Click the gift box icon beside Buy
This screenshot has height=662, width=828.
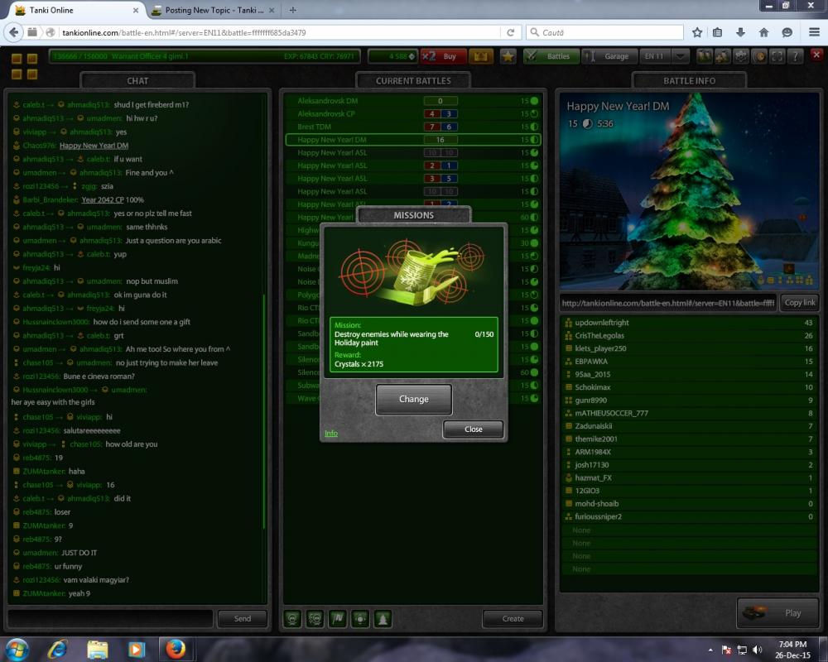click(x=481, y=56)
